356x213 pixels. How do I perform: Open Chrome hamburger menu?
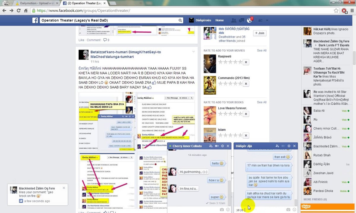click(x=352, y=11)
